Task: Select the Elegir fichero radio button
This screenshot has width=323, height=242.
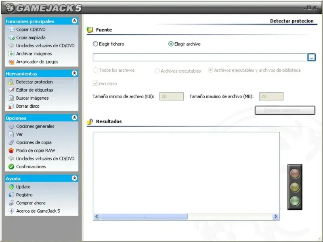Action: [x=95, y=44]
